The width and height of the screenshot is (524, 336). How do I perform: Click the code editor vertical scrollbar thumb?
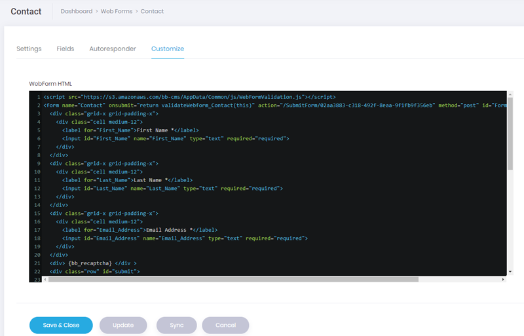[x=510, y=134]
